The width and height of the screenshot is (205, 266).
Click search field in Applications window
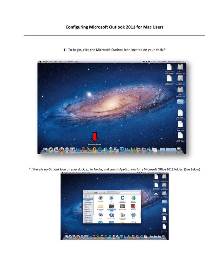[x=130, y=193]
